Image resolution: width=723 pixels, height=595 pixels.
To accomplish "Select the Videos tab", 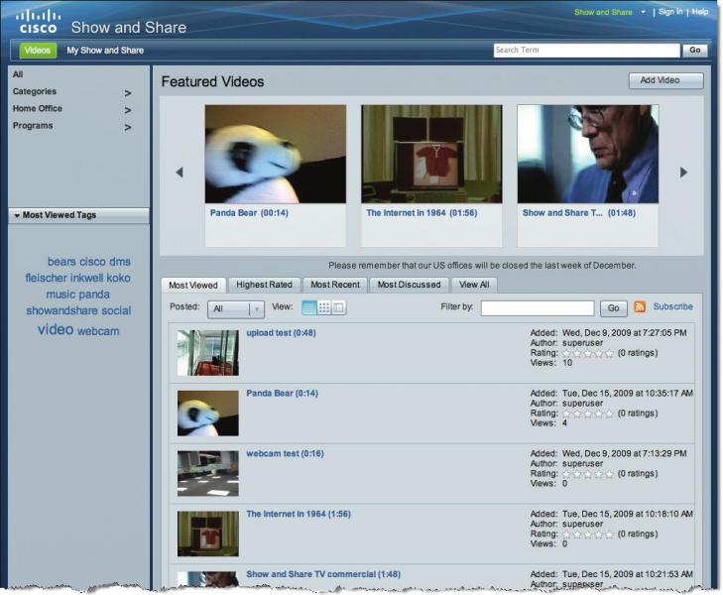I will point(38,51).
